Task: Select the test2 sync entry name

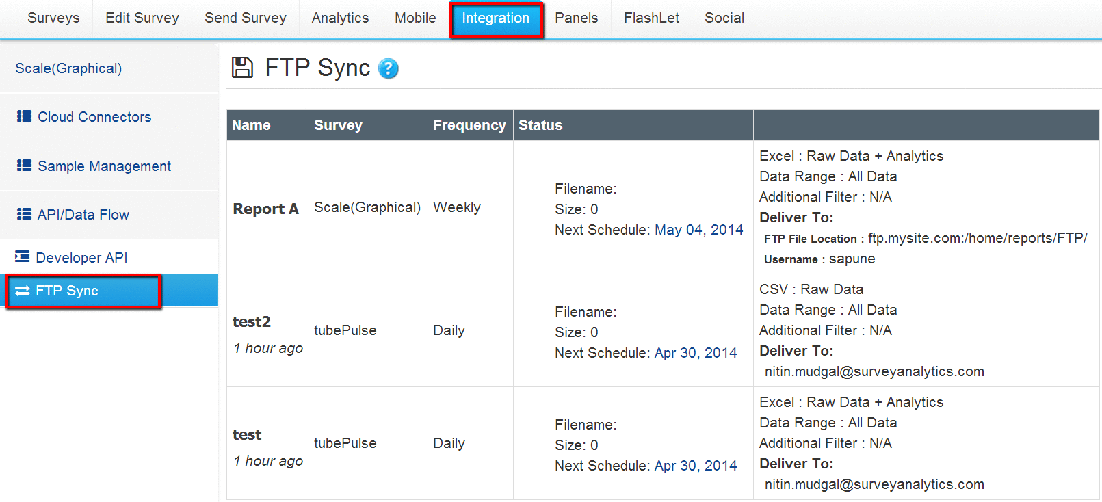Action: (x=252, y=321)
